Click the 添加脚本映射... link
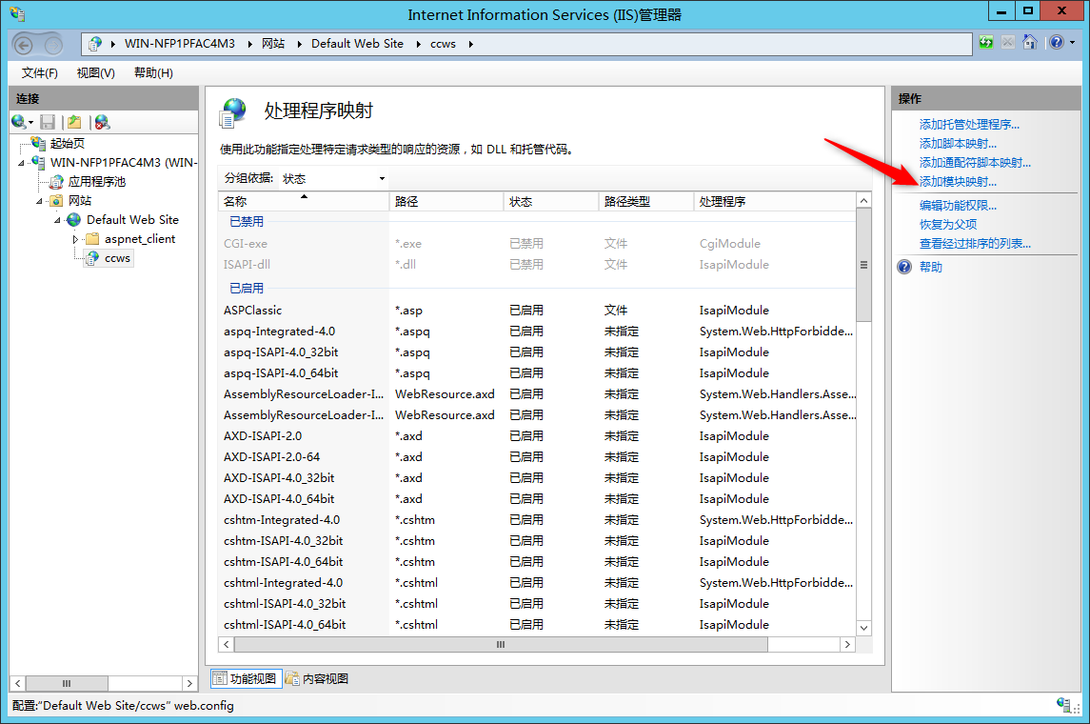The height and width of the screenshot is (724, 1090). click(x=958, y=143)
